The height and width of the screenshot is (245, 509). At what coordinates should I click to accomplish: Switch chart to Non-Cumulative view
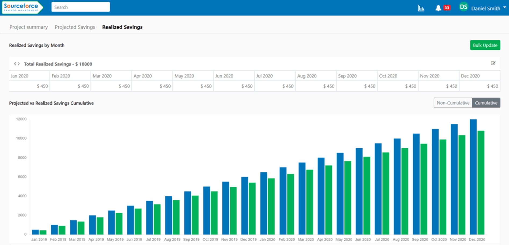coord(453,103)
